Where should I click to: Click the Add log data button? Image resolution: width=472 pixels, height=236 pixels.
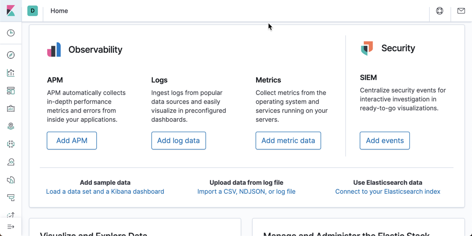(179, 141)
